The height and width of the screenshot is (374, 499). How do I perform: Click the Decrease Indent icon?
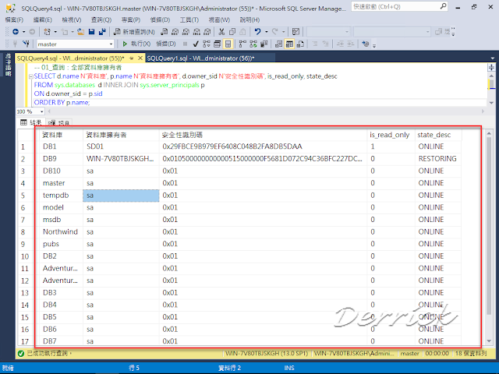340,44
